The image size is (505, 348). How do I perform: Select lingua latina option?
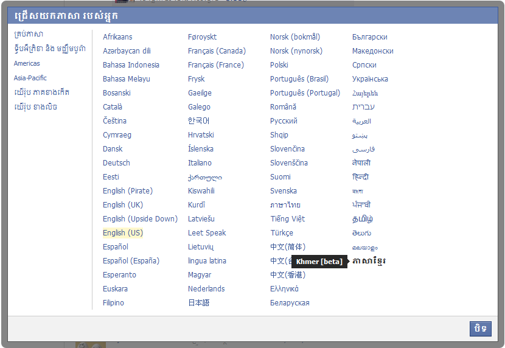[207, 261]
